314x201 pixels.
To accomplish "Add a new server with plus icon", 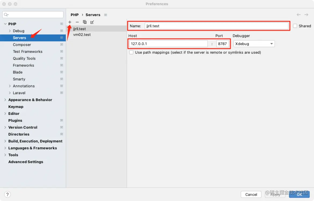I will (x=70, y=22).
